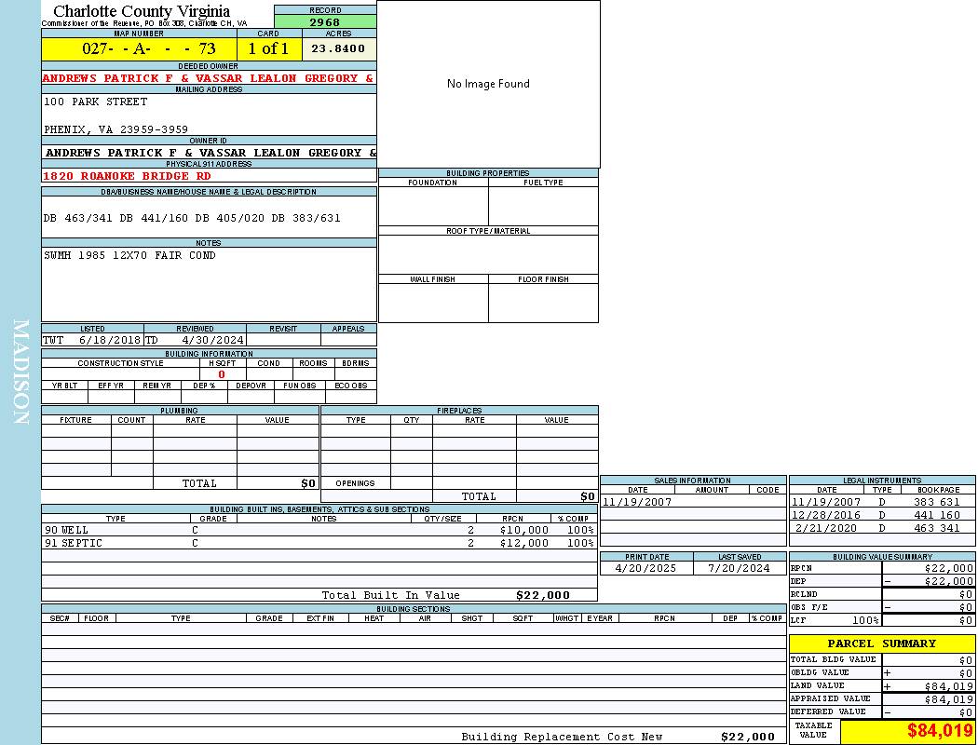
Task: Click the yellow map number field
Action: coord(139,48)
